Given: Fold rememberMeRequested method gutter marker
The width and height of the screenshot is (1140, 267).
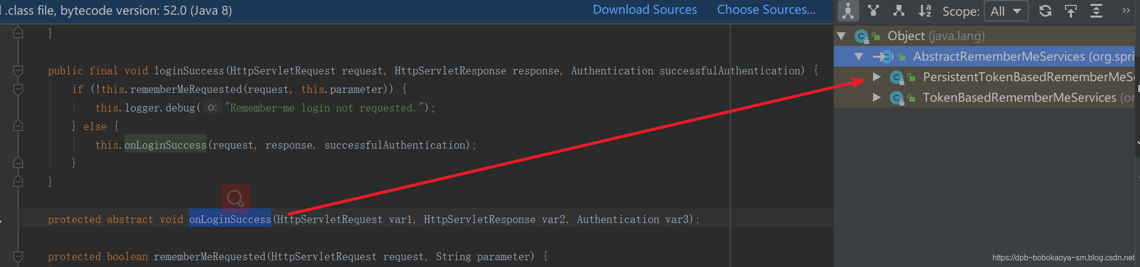Looking at the screenshot, I should [18, 257].
